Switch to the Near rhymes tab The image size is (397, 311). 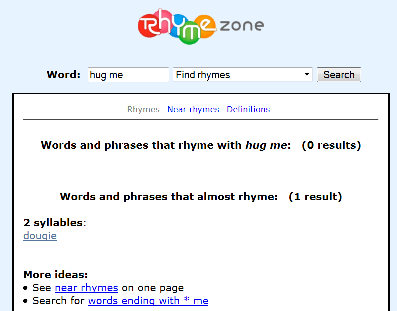tap(193, 109)
